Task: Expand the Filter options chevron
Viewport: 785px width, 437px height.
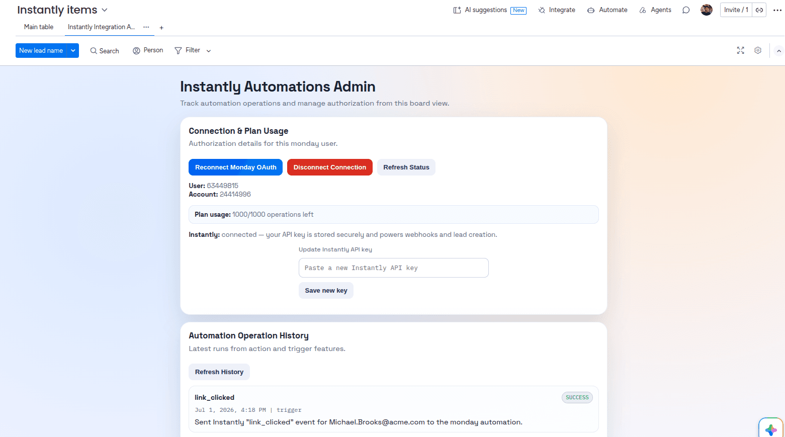Action: tap(209, 51)
